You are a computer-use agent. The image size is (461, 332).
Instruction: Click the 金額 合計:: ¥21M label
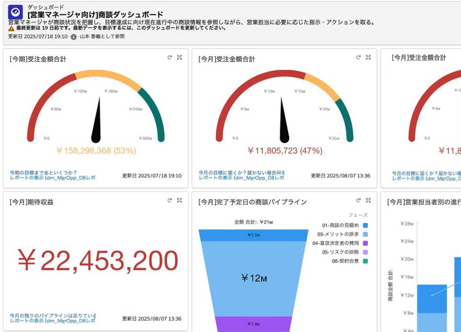point(253,223)
